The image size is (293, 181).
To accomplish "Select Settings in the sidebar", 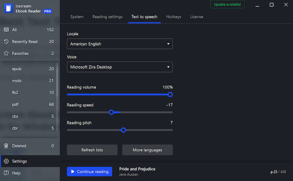I will point(30,161).
